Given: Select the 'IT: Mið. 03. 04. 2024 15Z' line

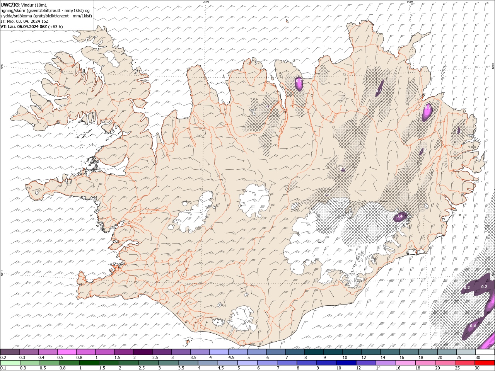Looking at the screenshot, I should pos(25,21).
